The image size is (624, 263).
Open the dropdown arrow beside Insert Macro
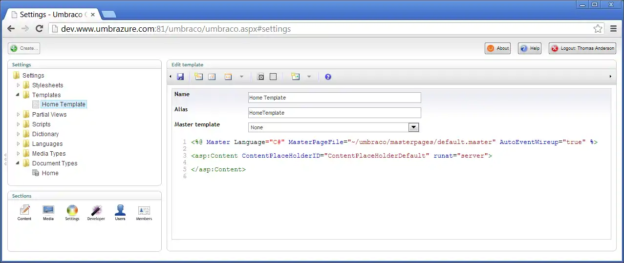point(241,77)
